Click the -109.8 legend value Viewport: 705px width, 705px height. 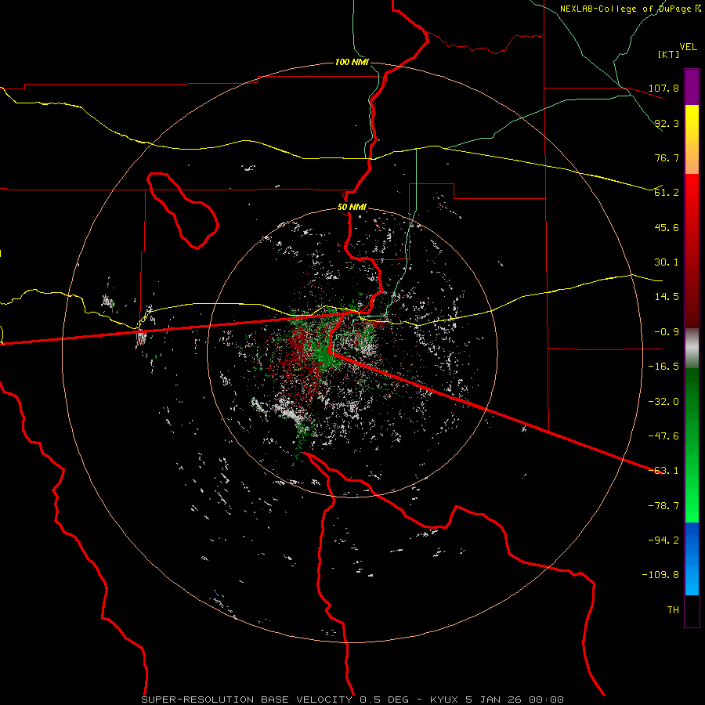coord(660,575)
